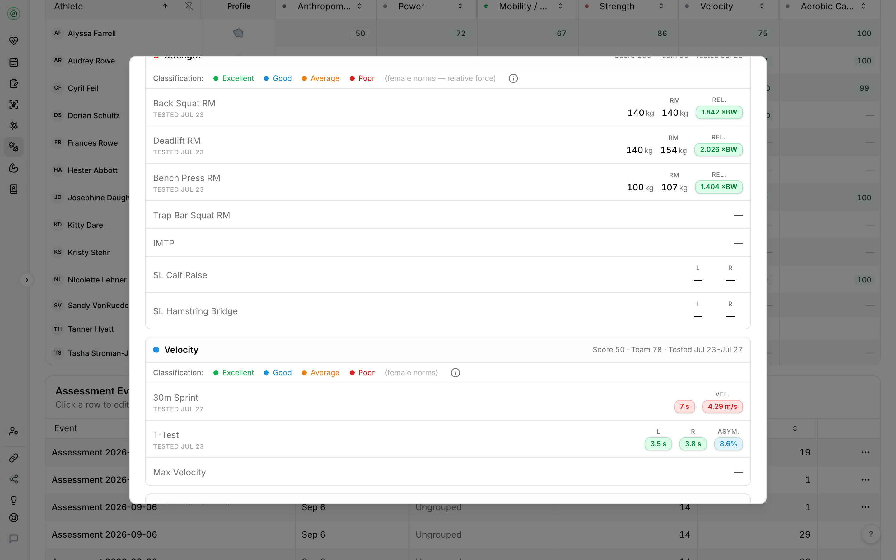Sort by Anthropometry column

click(359, 6)
